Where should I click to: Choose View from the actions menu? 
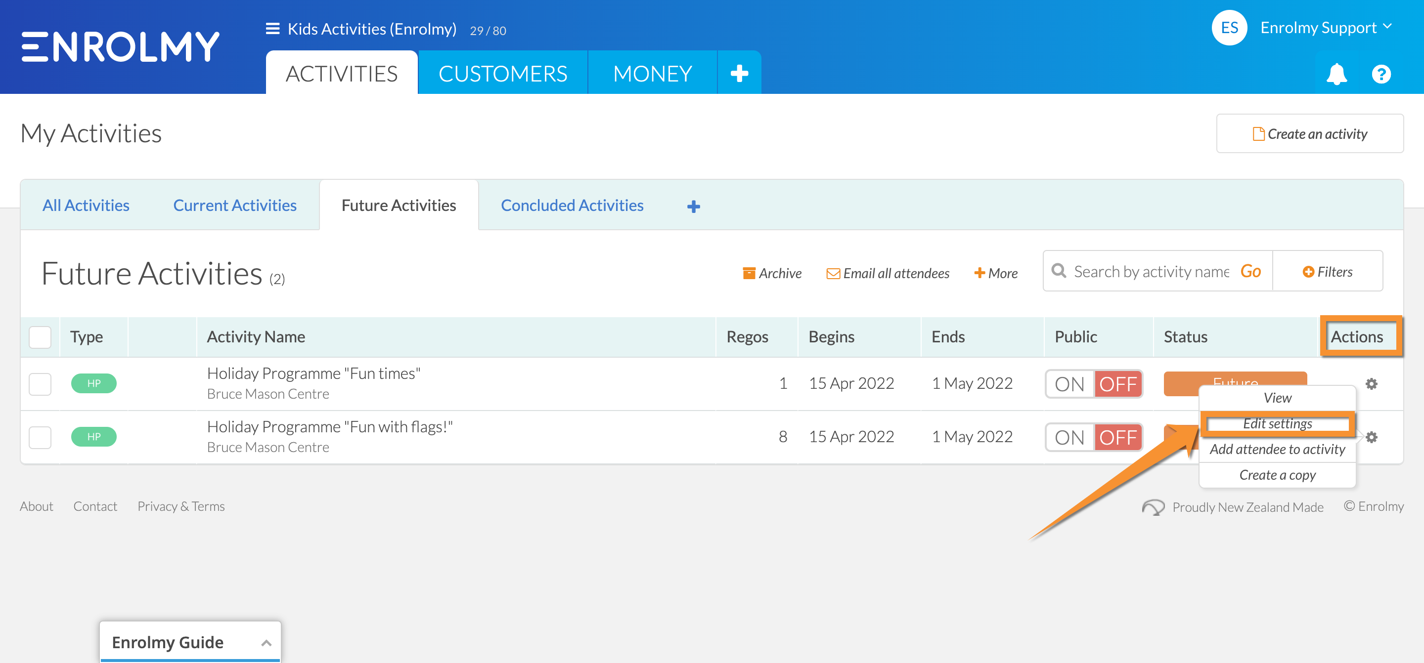1277,398
